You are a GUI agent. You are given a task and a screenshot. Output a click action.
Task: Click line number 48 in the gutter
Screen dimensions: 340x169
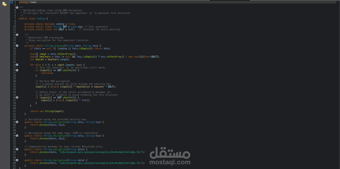coord(14,130)
